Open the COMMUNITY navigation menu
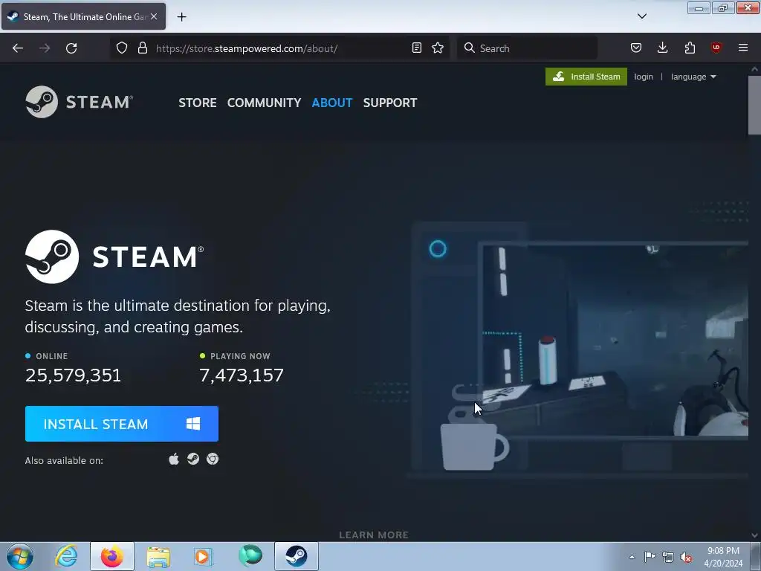 click(x=264, y=103)
